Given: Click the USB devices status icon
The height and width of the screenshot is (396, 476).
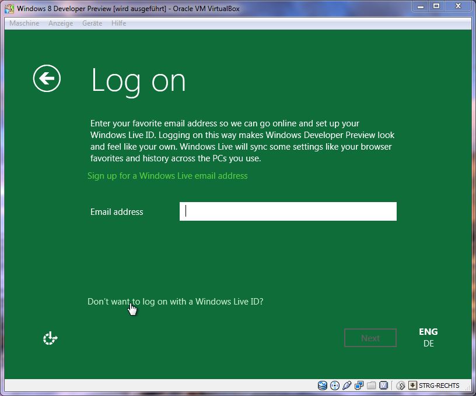Looking at the screenshot, I should pos(346,385).
